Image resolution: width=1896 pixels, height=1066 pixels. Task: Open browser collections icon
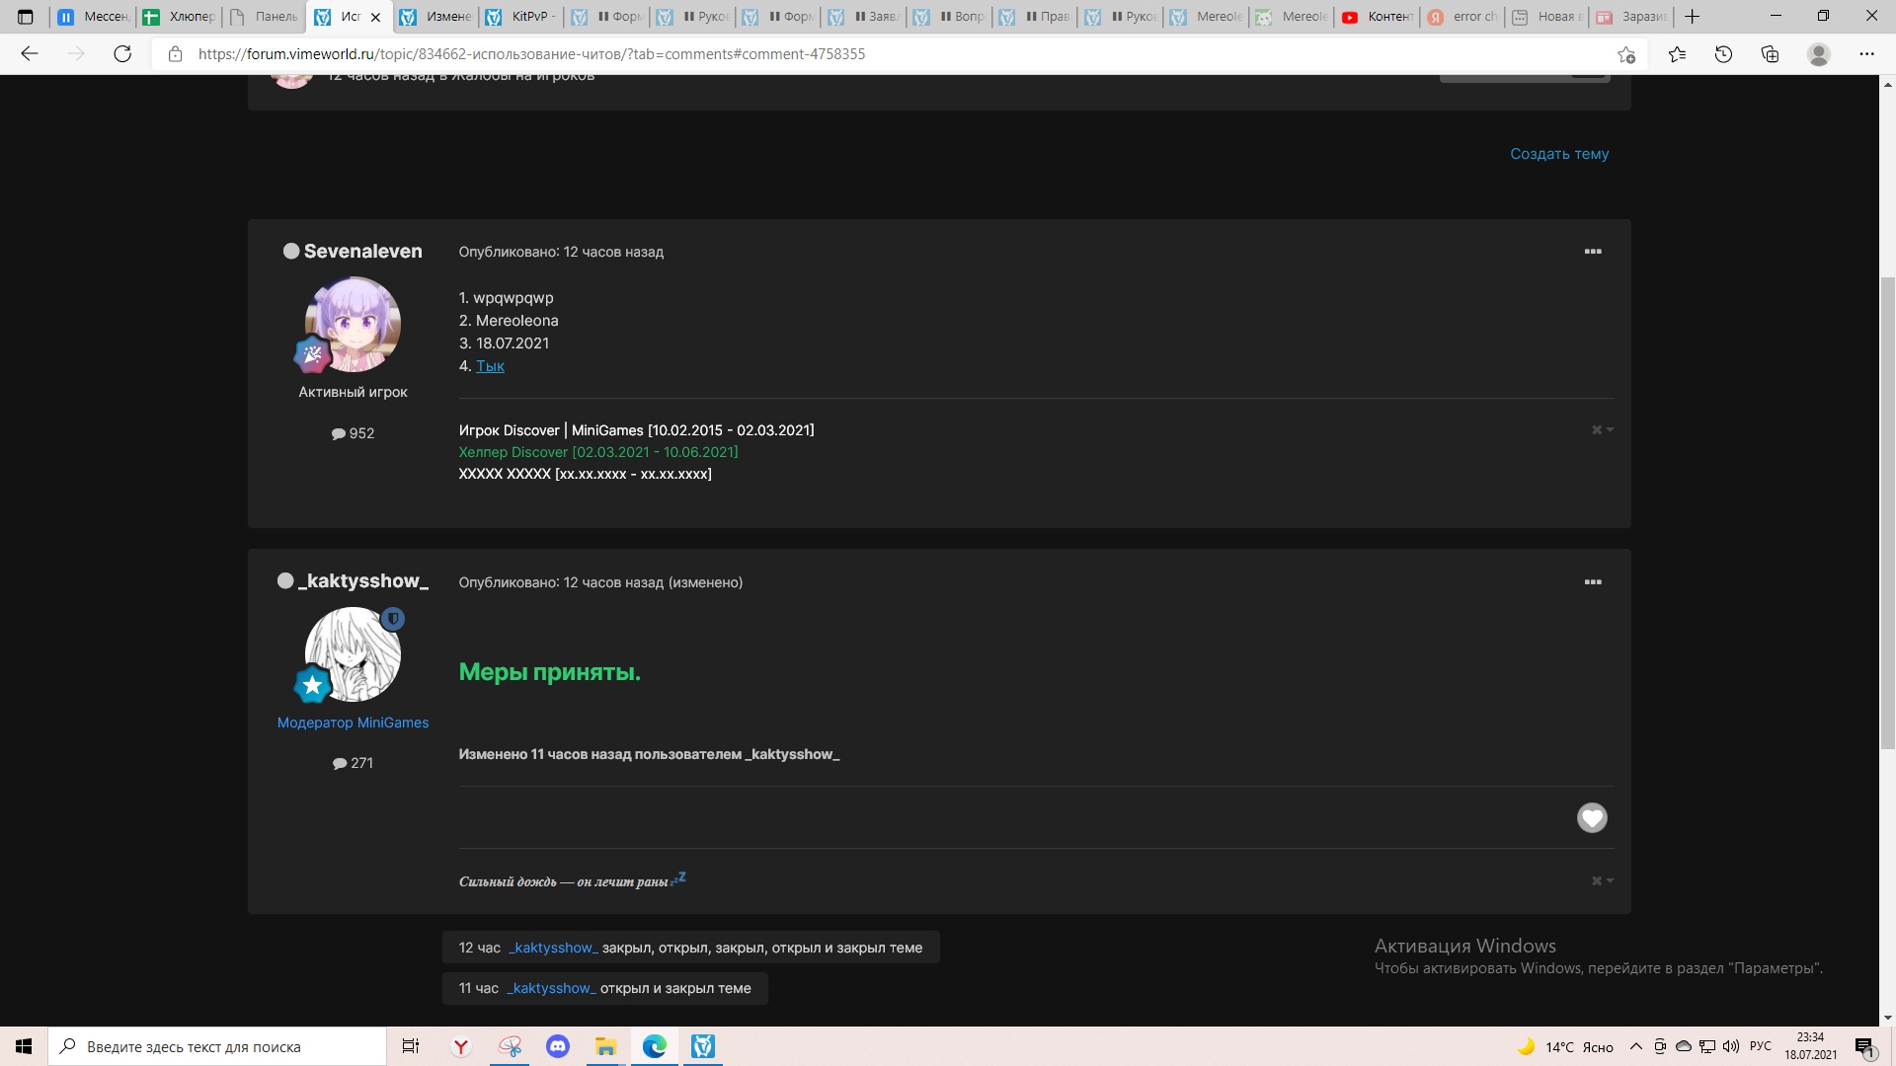pyautogui.click(x=1770, y=54)
